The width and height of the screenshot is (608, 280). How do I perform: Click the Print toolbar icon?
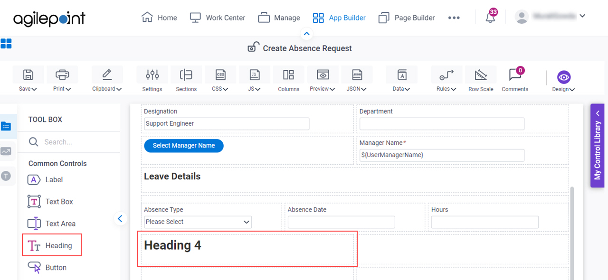[62, 75]
